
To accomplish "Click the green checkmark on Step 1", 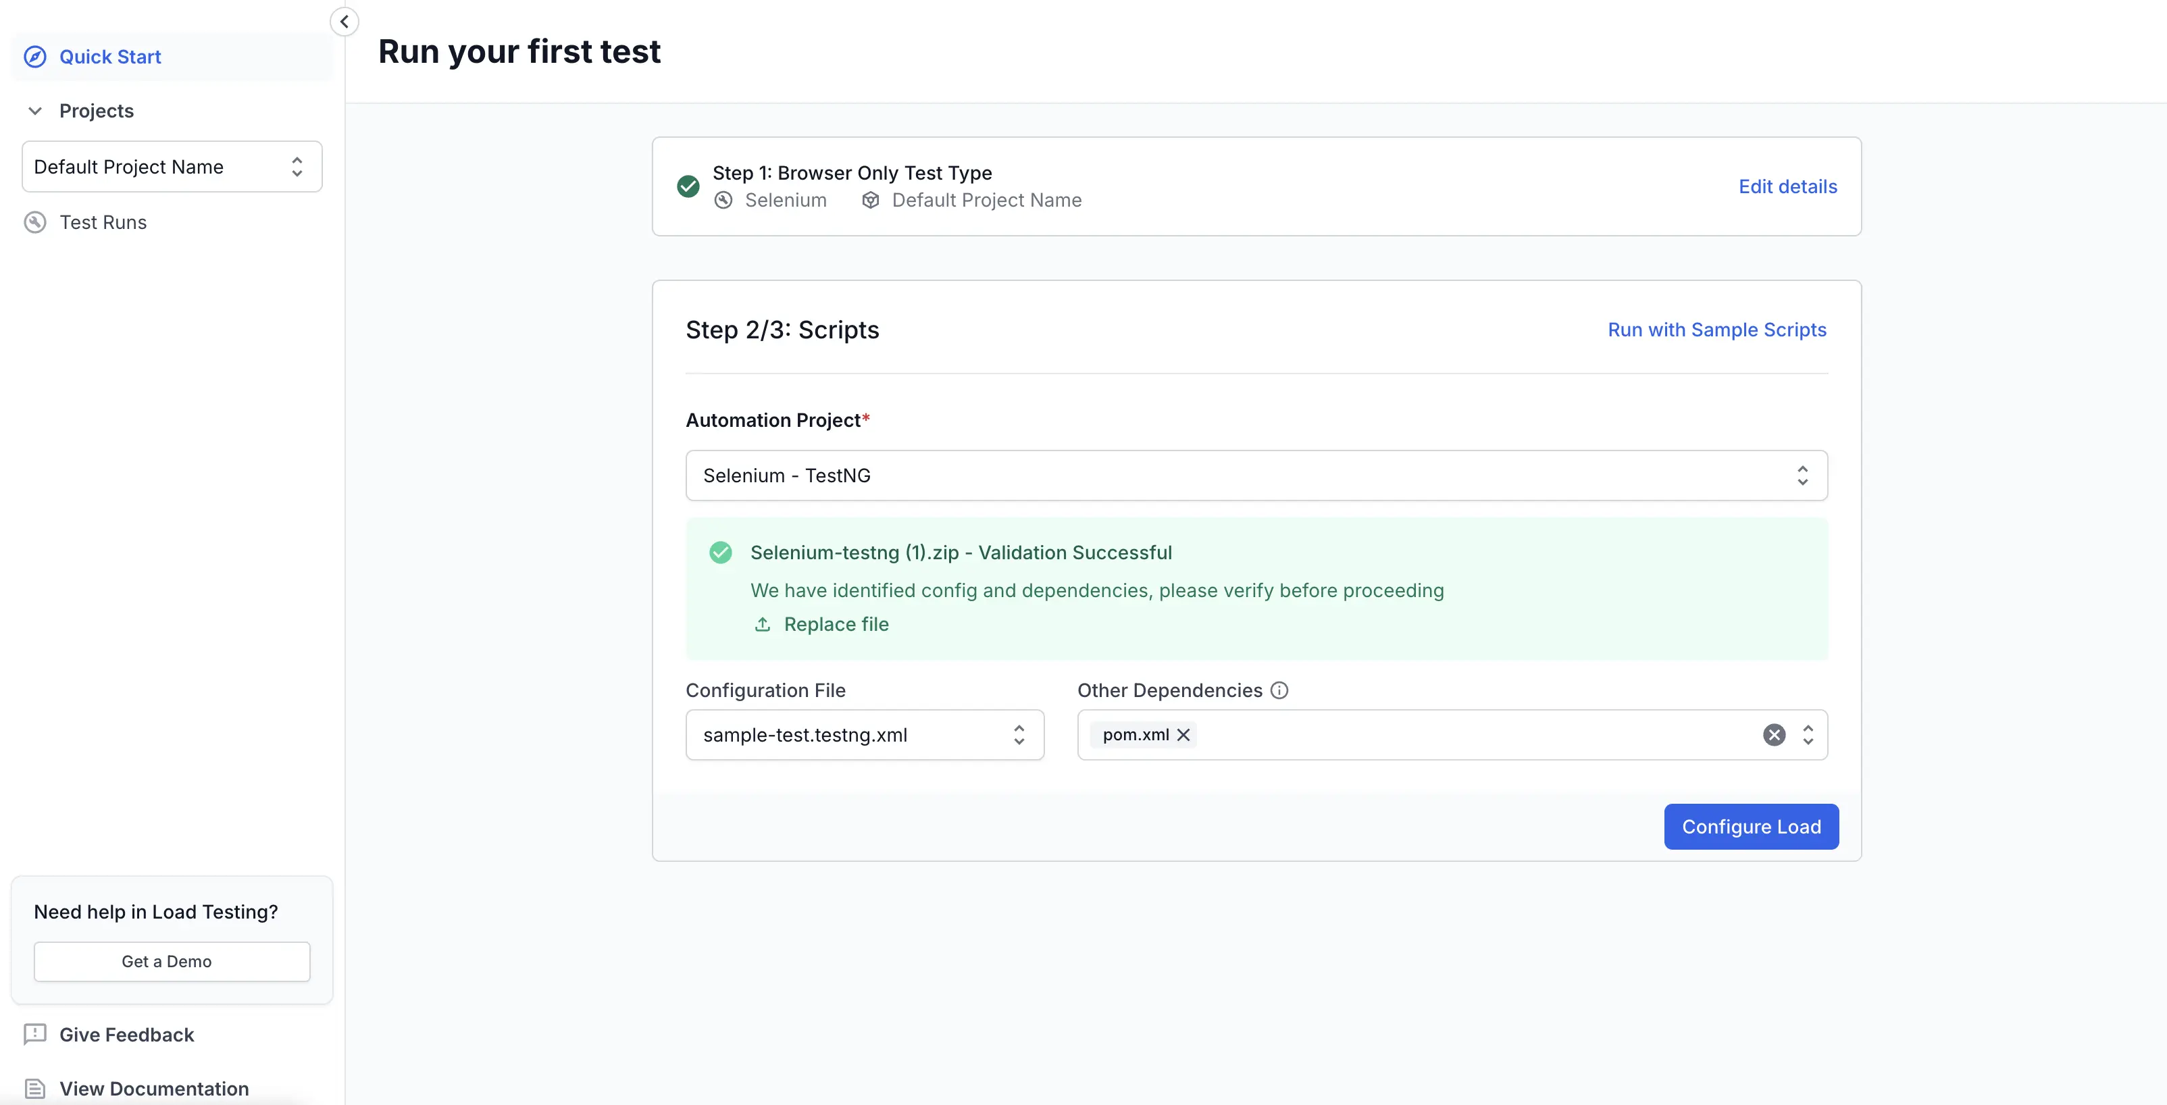I will (689, 186).
